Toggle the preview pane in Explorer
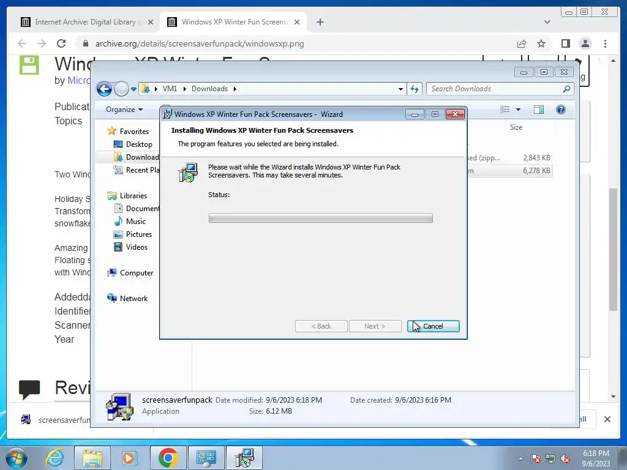 [539, 110]
